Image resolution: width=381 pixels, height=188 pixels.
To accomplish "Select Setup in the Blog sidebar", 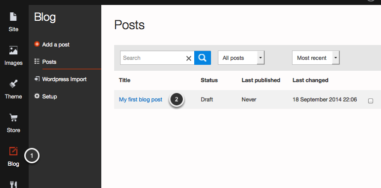I will click(49, 96).
